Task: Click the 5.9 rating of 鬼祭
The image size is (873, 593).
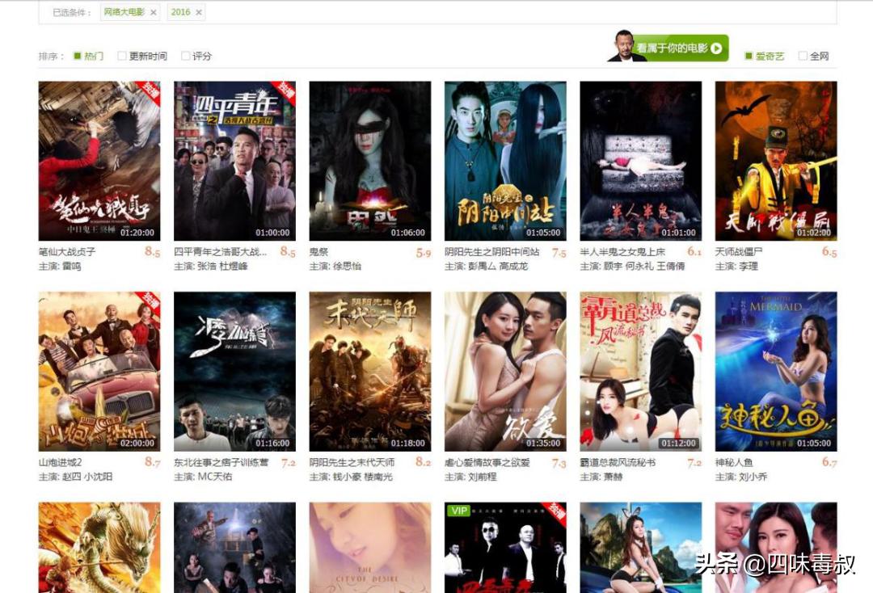Action: tap(423, 253)
